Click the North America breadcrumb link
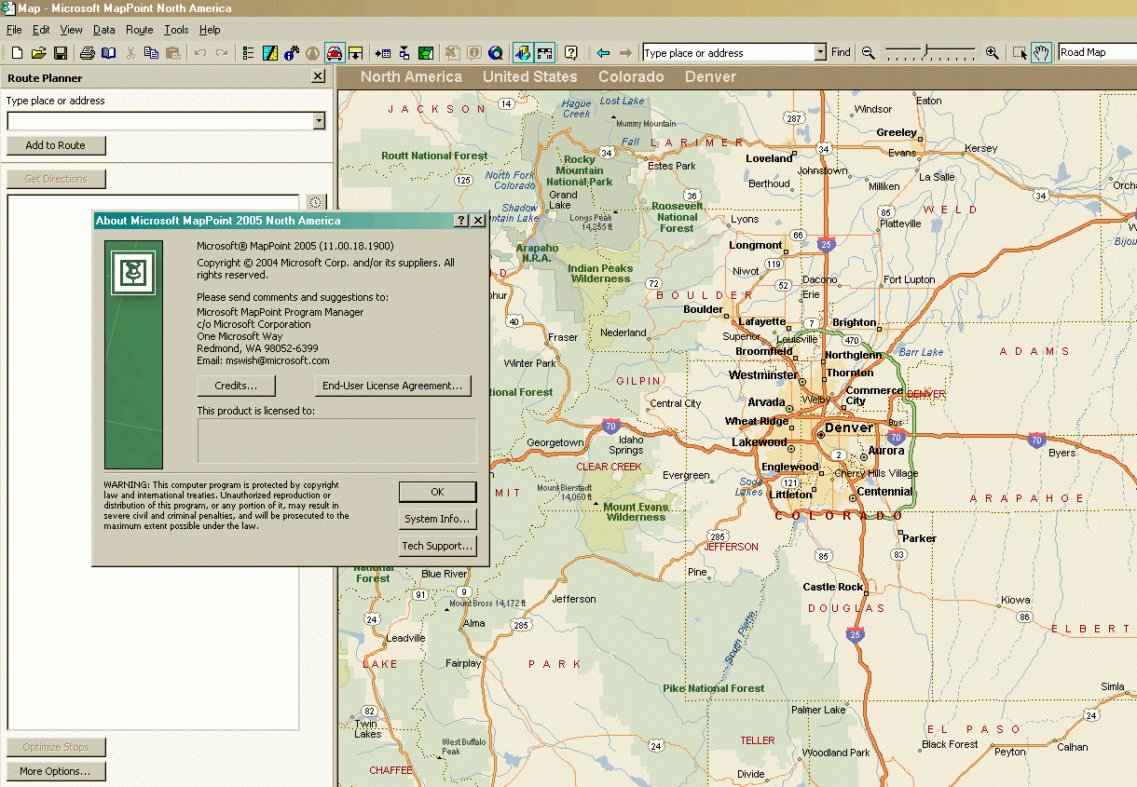This screenshot has height=787, width=1137. [x=411, y=76]
